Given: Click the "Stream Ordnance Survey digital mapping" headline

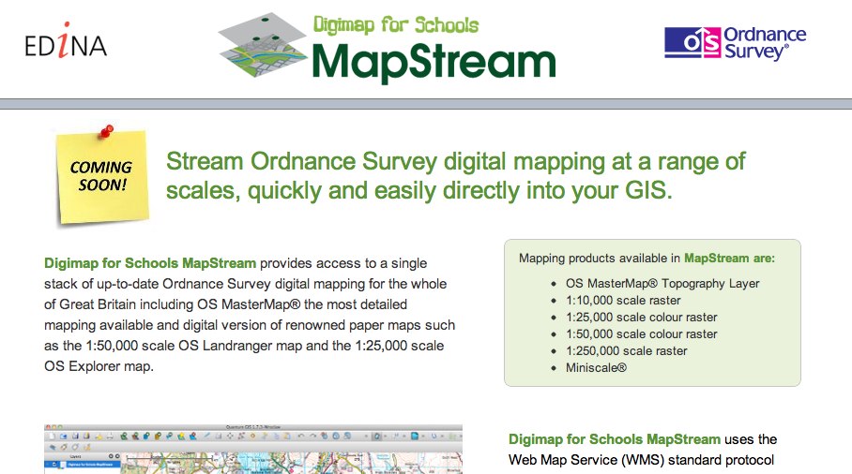Looking at the screenshot, I should [455, 176].
